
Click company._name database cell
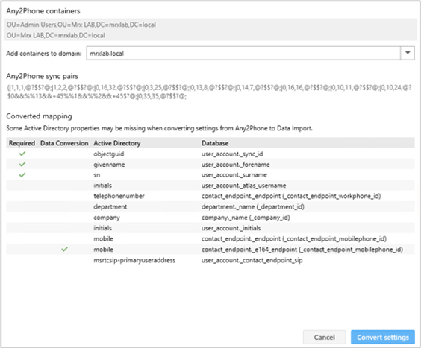point(246,218)
